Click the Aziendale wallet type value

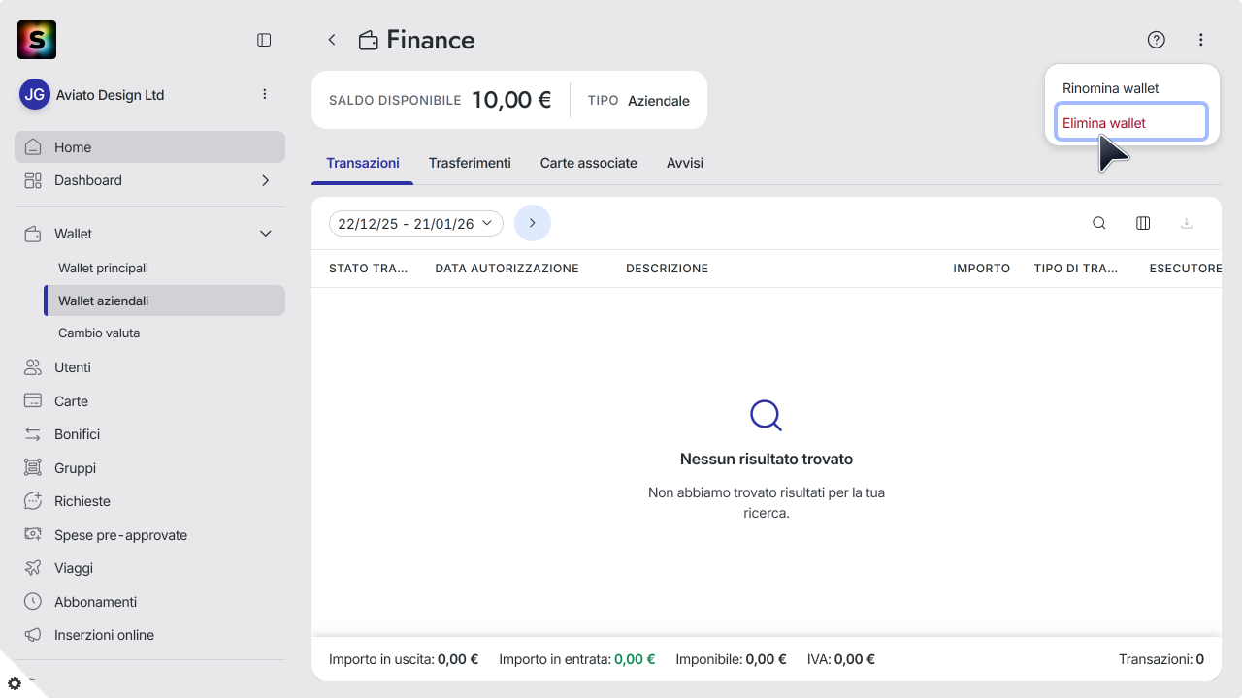pyautogui.click(x=659, y=101)
